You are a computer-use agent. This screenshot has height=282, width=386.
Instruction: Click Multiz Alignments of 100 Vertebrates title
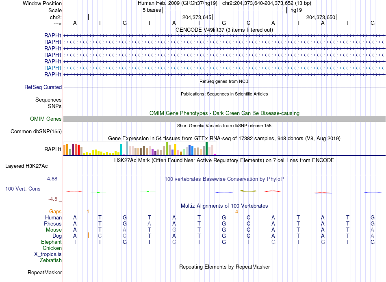tap(224, 206)
